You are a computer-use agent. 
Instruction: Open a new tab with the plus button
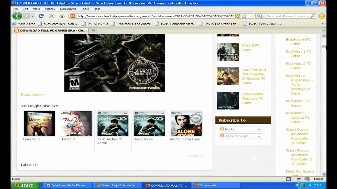93,30
